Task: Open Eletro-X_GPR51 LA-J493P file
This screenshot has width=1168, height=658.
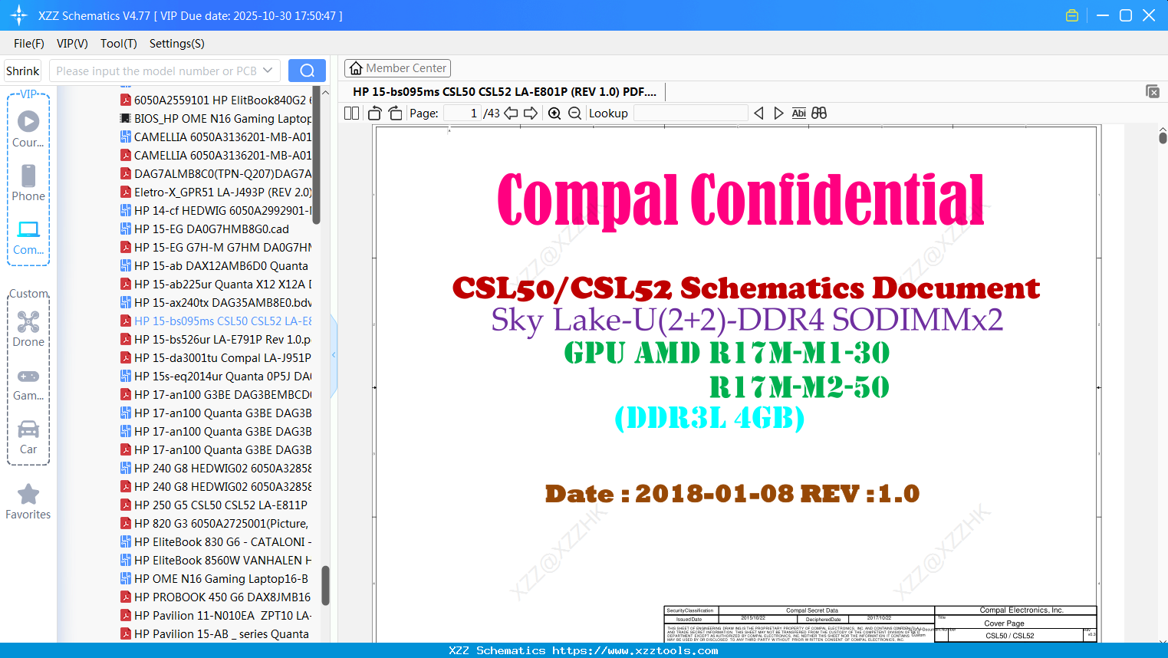Action: 216,192
